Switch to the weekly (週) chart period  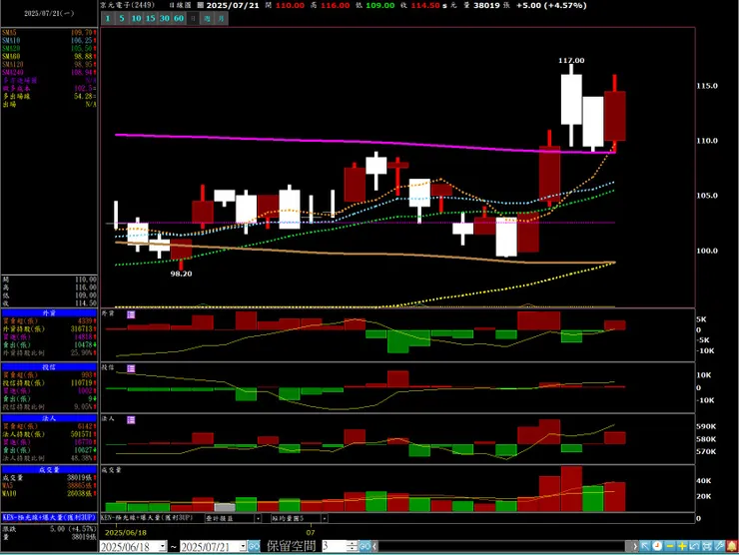[207, 18]
